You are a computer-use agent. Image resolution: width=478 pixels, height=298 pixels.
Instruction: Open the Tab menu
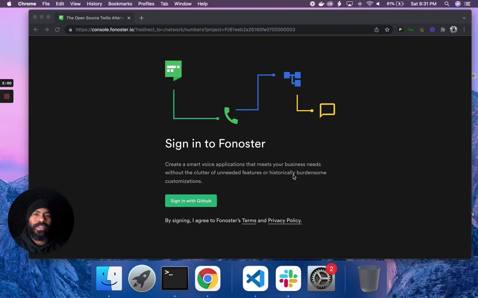[164, 4]
